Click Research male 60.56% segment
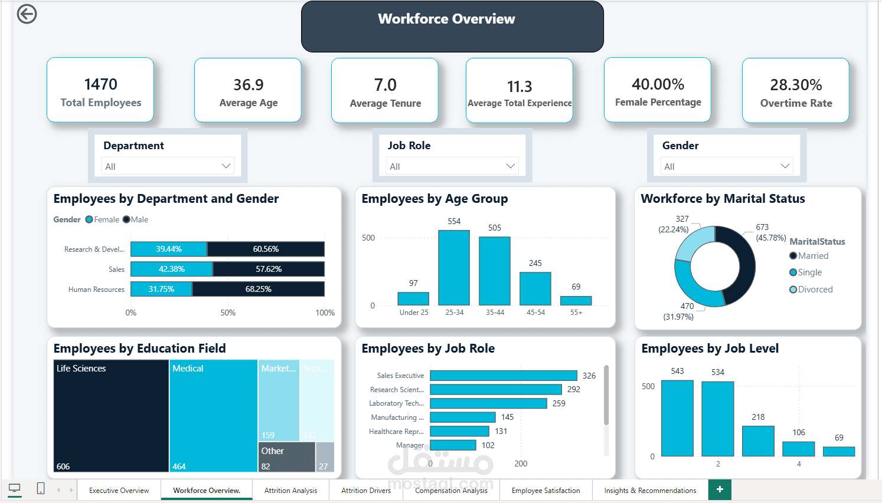 [266, 249]
